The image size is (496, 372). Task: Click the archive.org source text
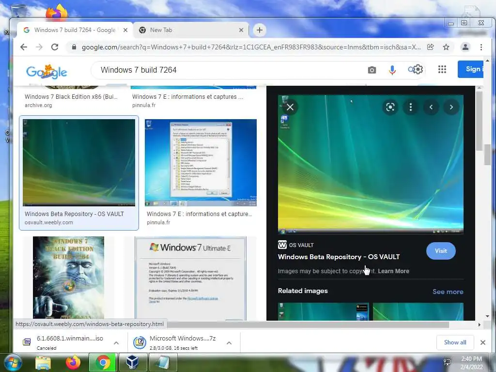tap(38, 105)
